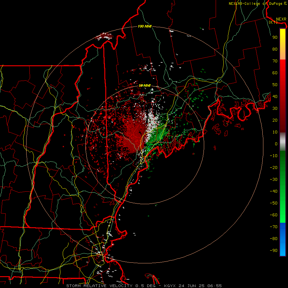Screen dimensions: 288x288
Task: Select the -20 scale value
Action: pyautogui.click(x=274, y=167)
